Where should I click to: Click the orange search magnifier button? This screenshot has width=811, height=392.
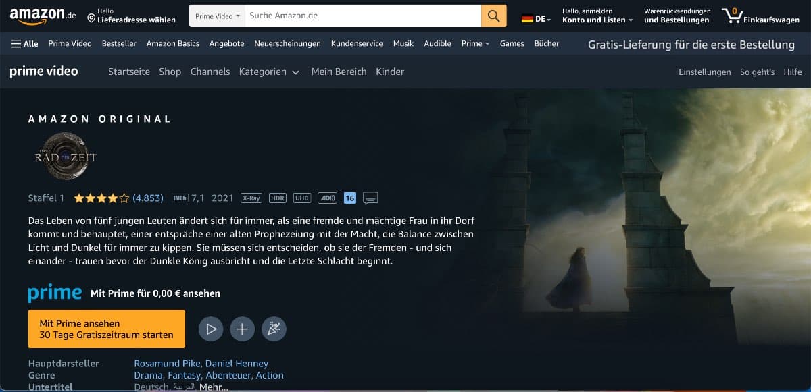coord(494,16)
